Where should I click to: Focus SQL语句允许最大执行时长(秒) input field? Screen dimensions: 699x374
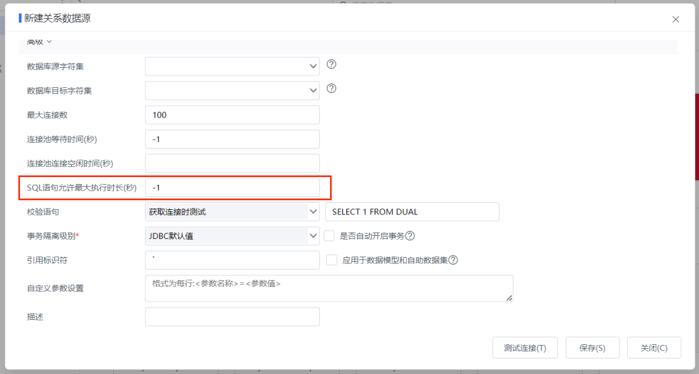(232, 188)
